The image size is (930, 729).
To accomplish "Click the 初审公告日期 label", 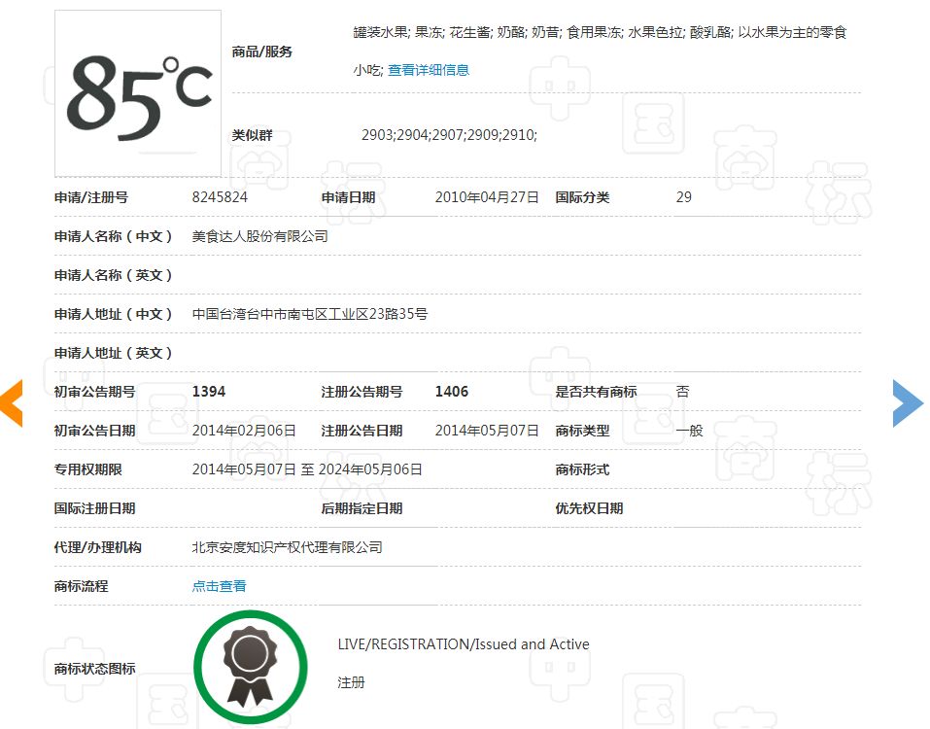I will coord(95,431).
